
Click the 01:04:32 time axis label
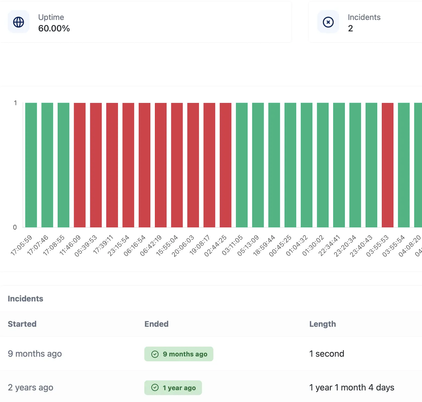[297, 246]
